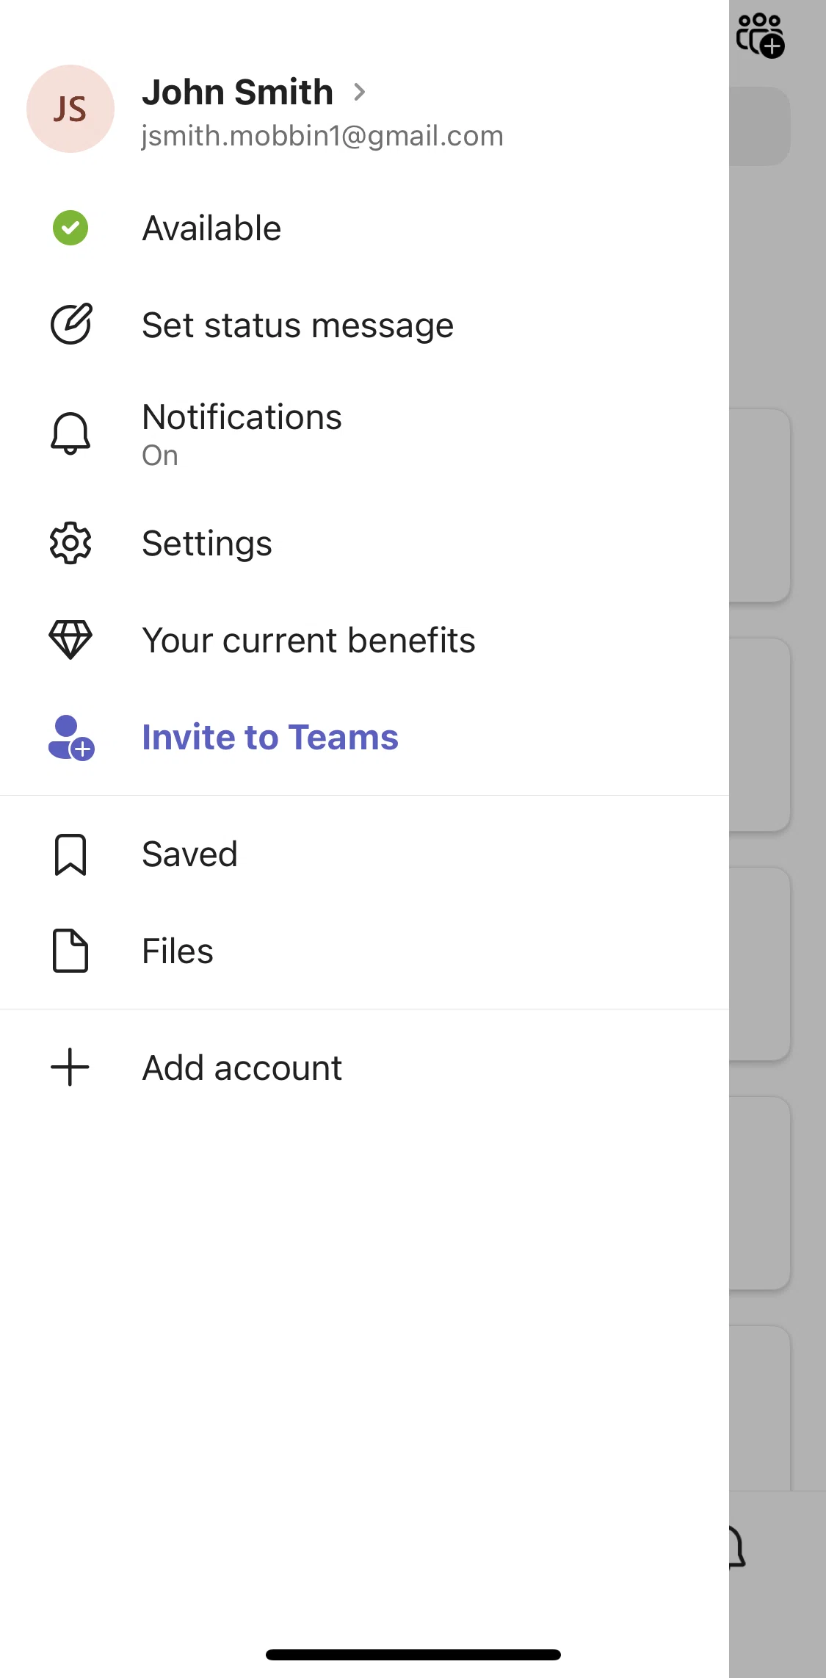
Task: Choose Add account
Action: click(364, 1067)
